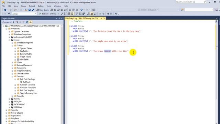The height and width of the screenshot is (124, 220).
Task: Click the Paste icon
Action: coord(77,10)
